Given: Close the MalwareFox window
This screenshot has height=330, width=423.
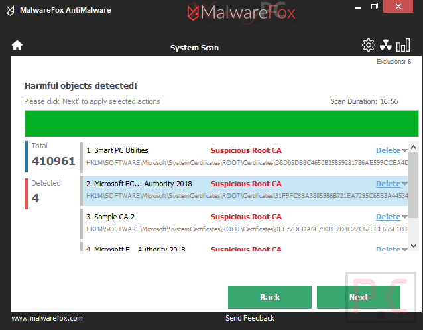Looking at the screenshot, I should tap(398, 7).
